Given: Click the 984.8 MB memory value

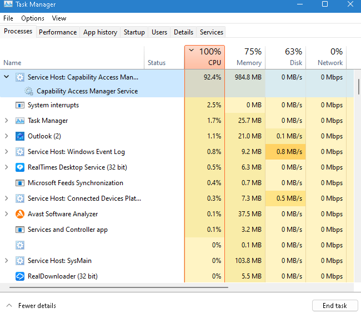Looking at the screenshot, I should pos(248,77).
